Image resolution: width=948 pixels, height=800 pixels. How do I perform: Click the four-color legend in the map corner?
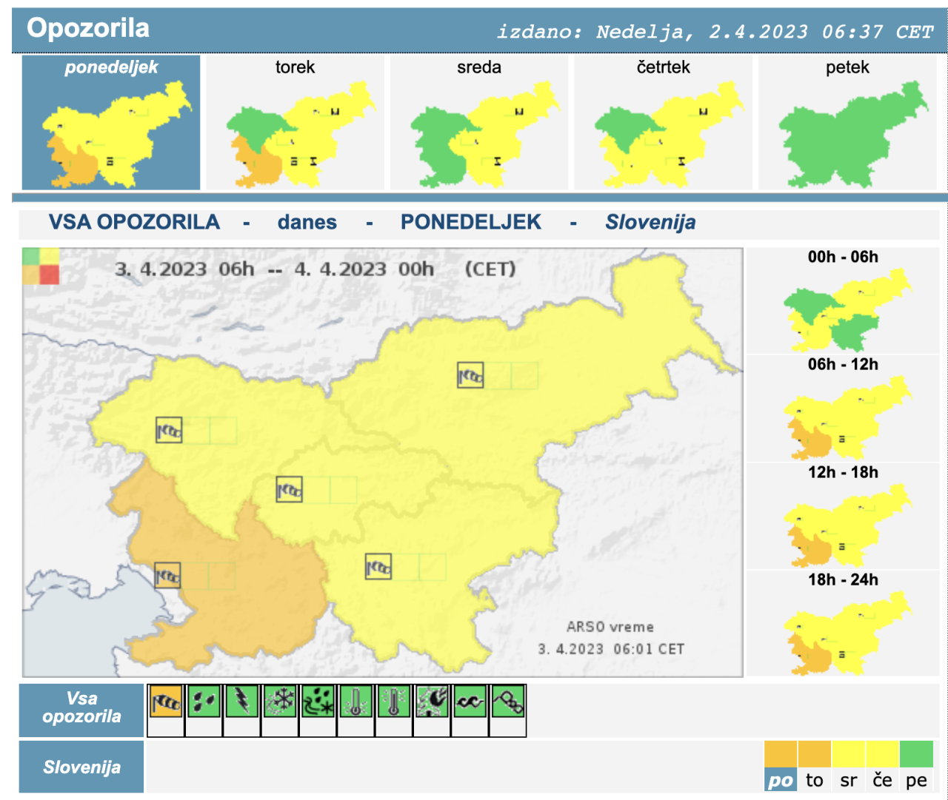click(x=41, y=266)
